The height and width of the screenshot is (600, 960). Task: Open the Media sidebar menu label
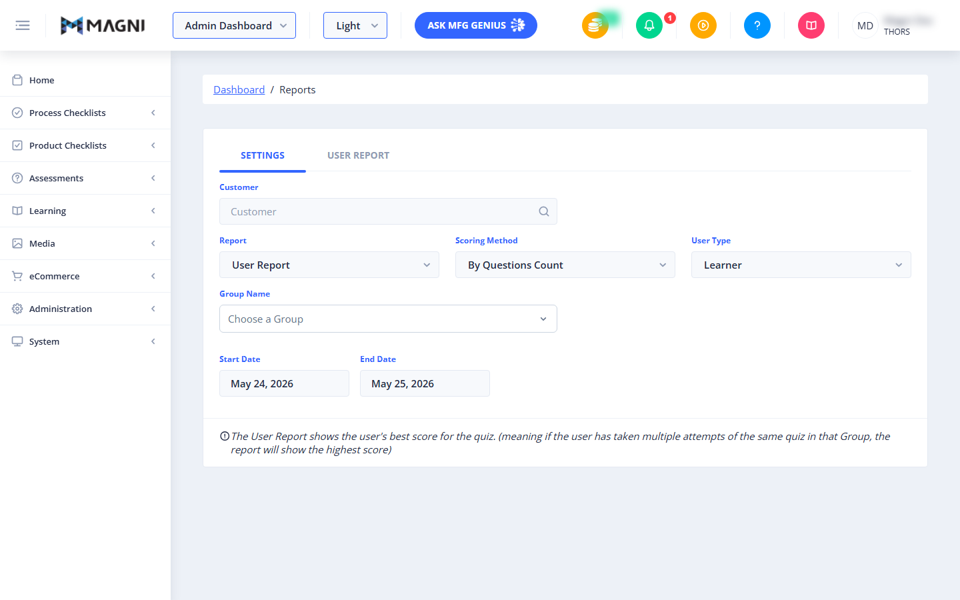[x=42, y=243]
